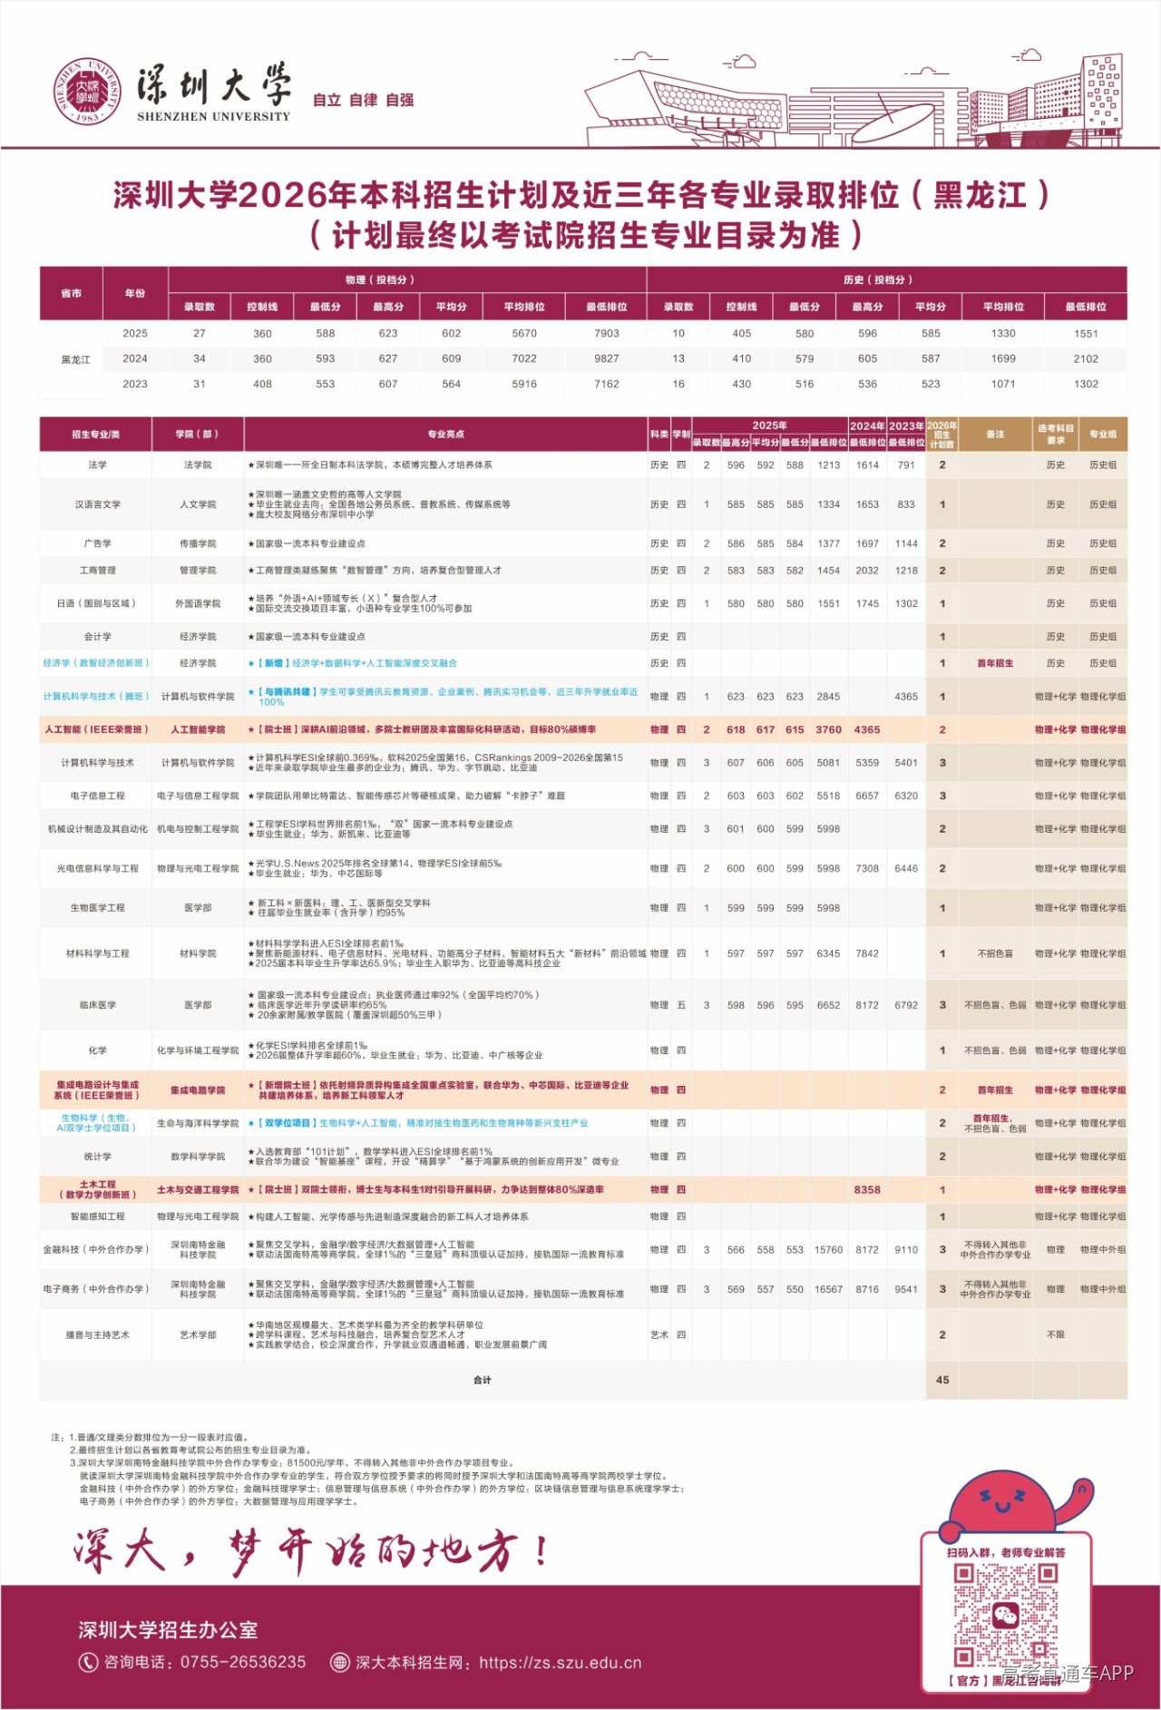Select the 光电信息科学与工程 major name
Viewport: 1161px width, 1710px height.
coord(98,868)
